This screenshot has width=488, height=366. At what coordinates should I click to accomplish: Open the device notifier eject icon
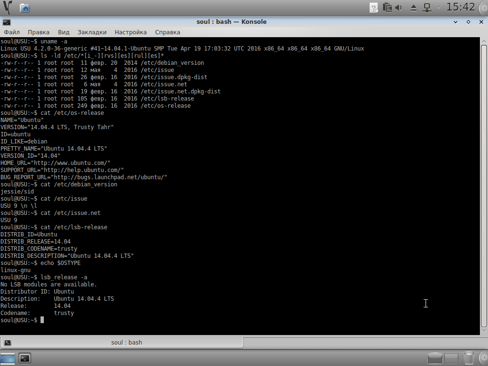(x=413, y=8)
